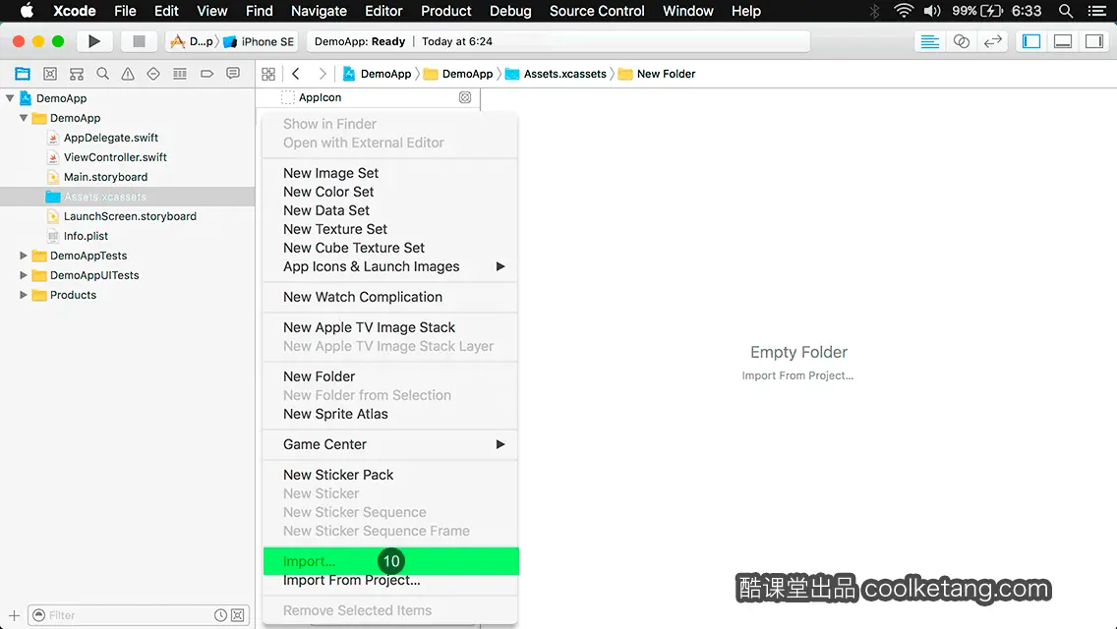Filter files with source-control status
1117x629 pixels.
238,615
